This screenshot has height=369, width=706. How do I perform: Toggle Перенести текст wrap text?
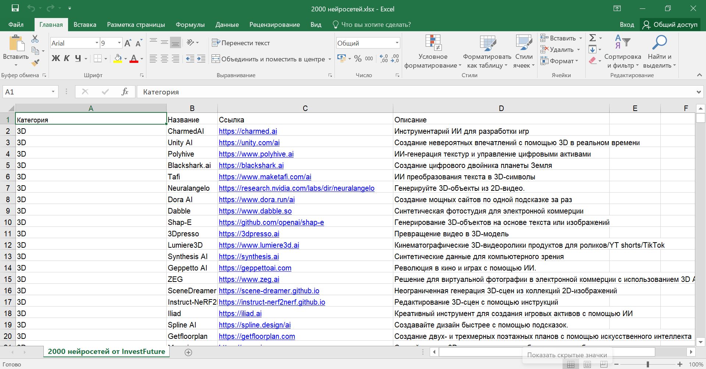241,43
